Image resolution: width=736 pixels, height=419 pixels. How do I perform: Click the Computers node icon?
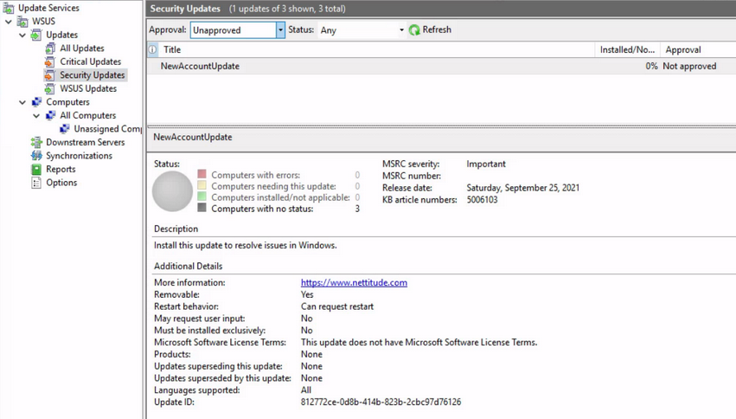(36, 102)
